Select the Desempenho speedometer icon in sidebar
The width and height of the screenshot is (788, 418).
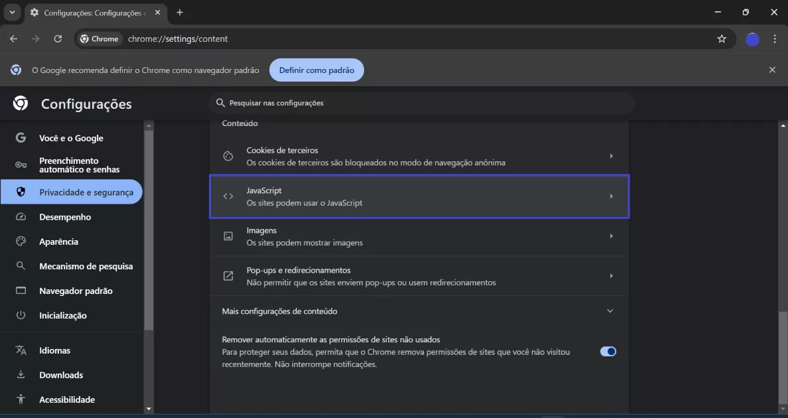pos(21,216)
